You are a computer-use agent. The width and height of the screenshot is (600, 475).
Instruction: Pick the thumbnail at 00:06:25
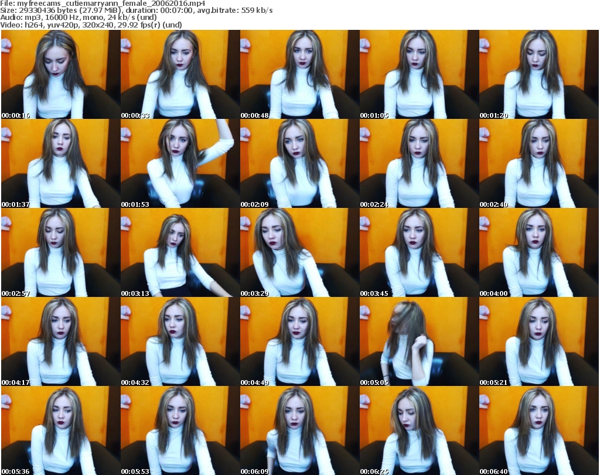(419, 430)
